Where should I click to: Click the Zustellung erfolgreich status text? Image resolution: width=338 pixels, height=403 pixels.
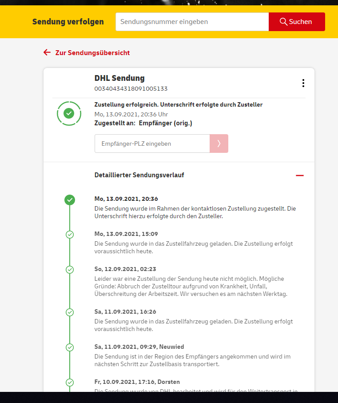178,105
